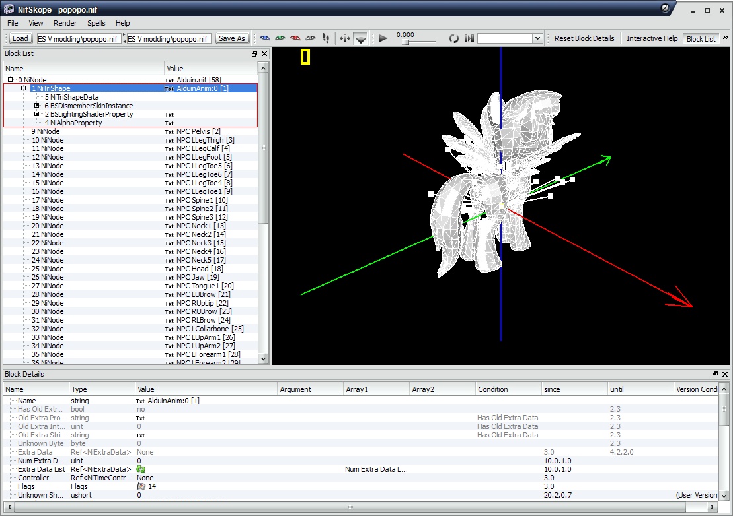Image resolution: width=733 pixels, height=516 pixels.
Task: Click the load file path field
Action: click(x=79, y=39)
